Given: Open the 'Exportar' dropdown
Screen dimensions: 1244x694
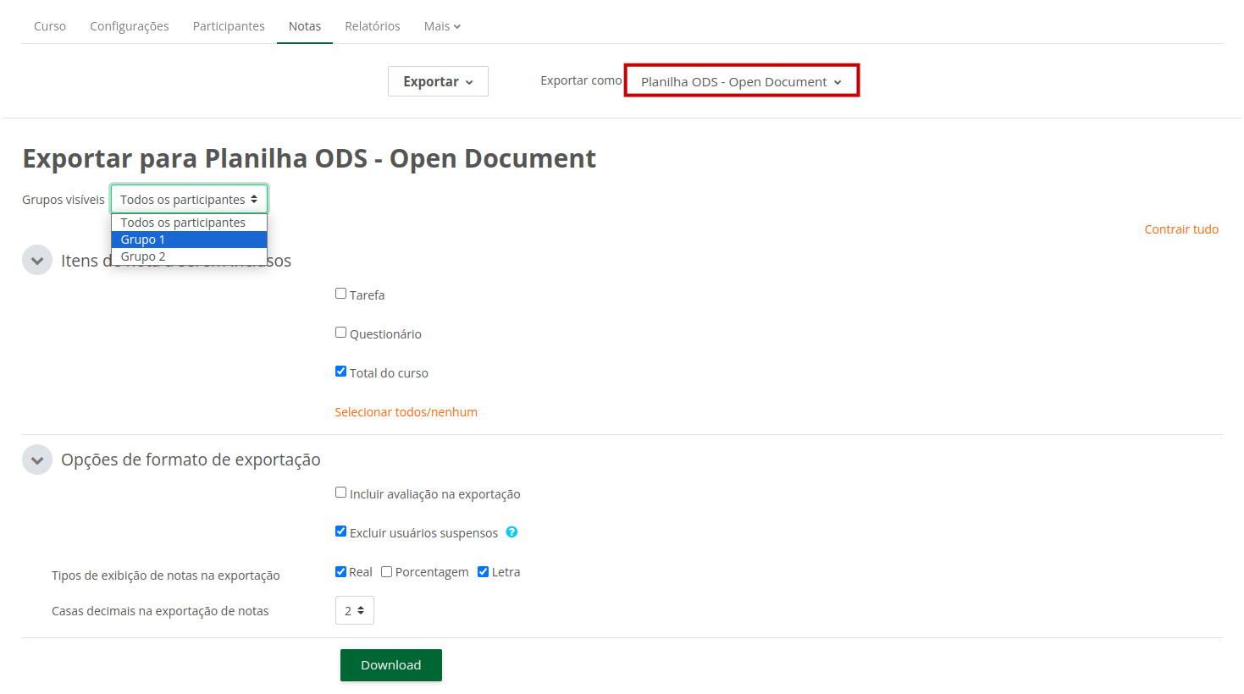Looking at the screenshot, I should click(438, 80).
